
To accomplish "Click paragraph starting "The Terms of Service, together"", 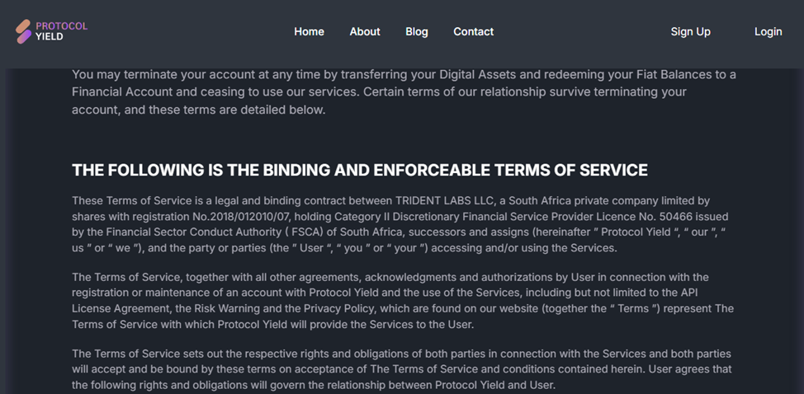I will [402, 301].
